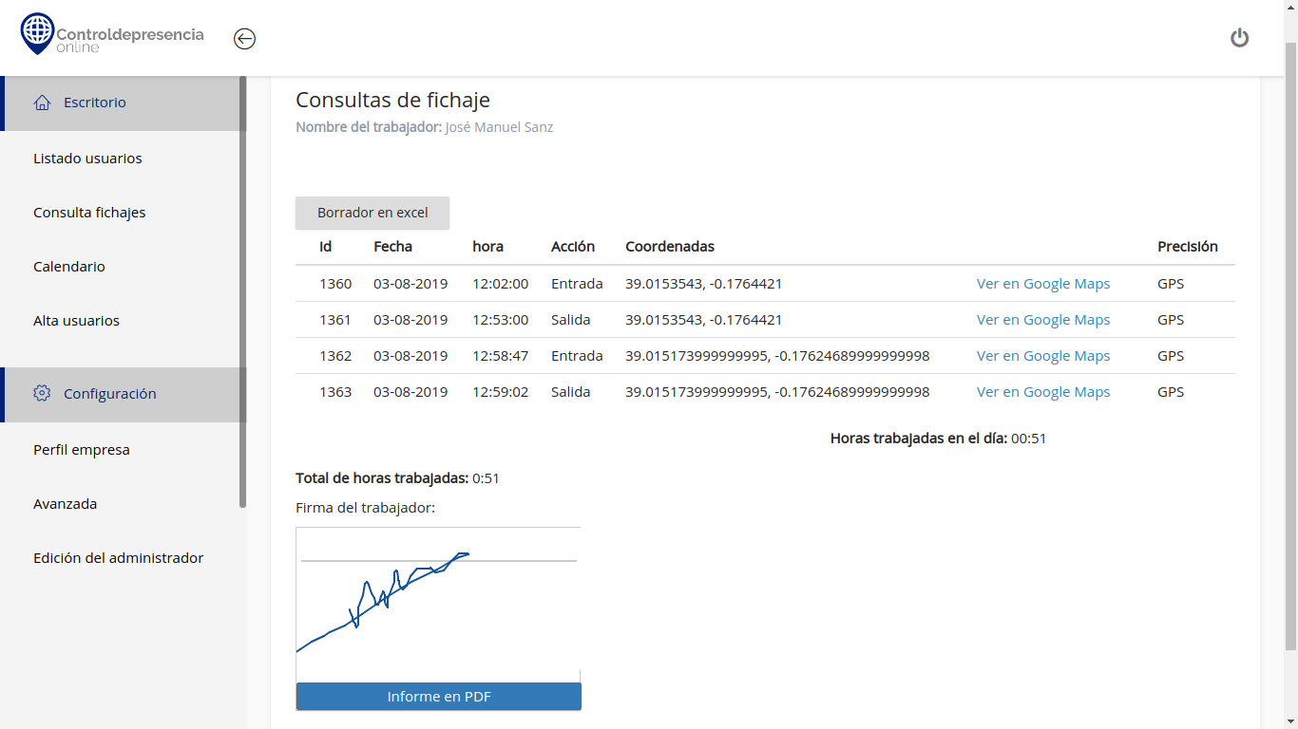This screenshot has height=729, width=1298.
Task: Go to Calendario in the sidebar
Action: (69, 267)
